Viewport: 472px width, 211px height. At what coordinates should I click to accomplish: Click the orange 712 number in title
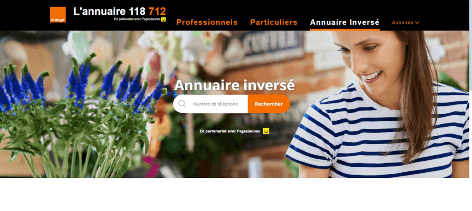coord(157,12)
